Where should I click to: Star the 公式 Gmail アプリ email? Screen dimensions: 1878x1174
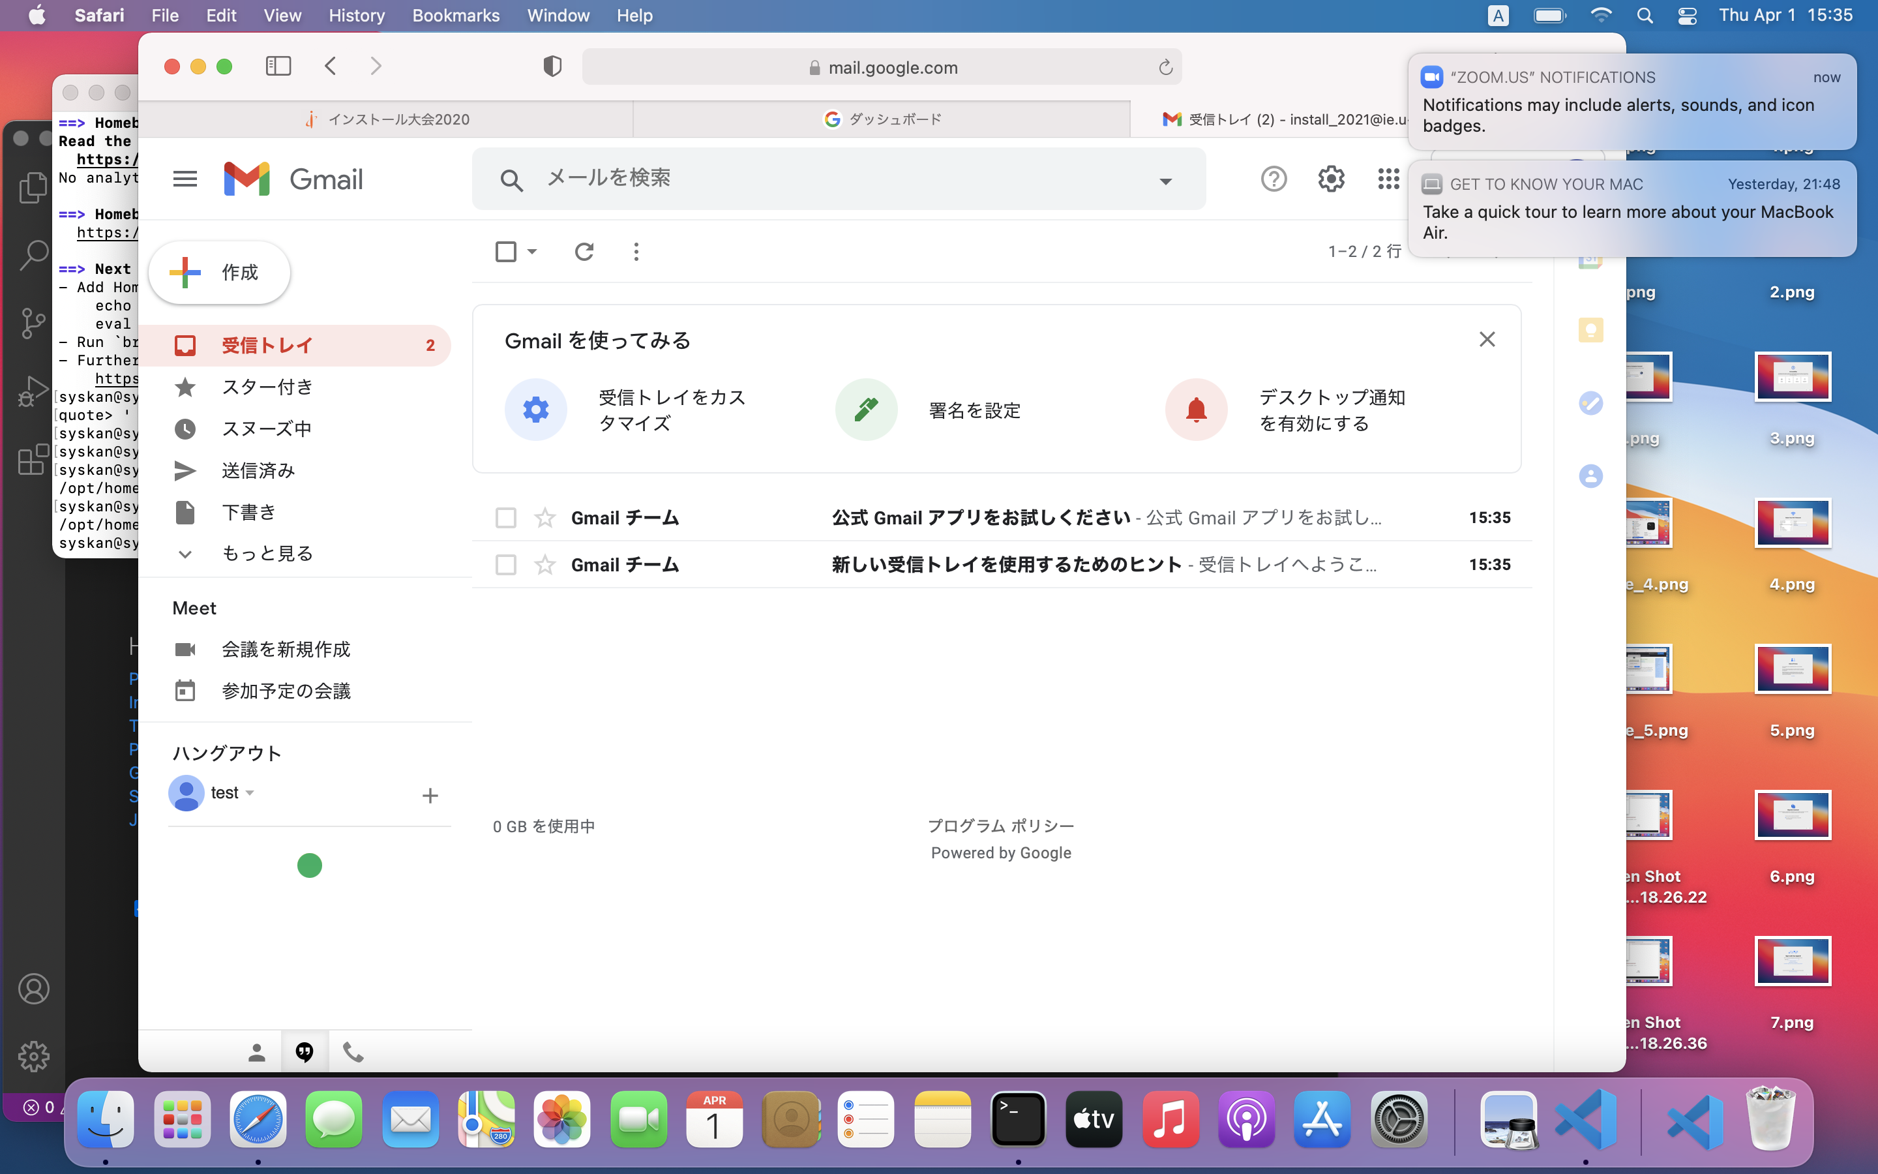coord(544,518)
